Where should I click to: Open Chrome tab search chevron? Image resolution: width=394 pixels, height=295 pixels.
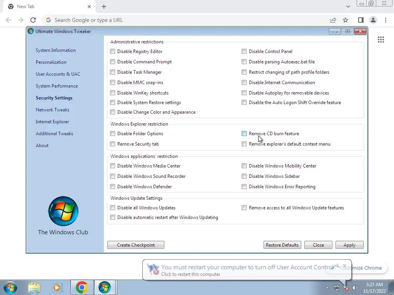click(348, 7)
